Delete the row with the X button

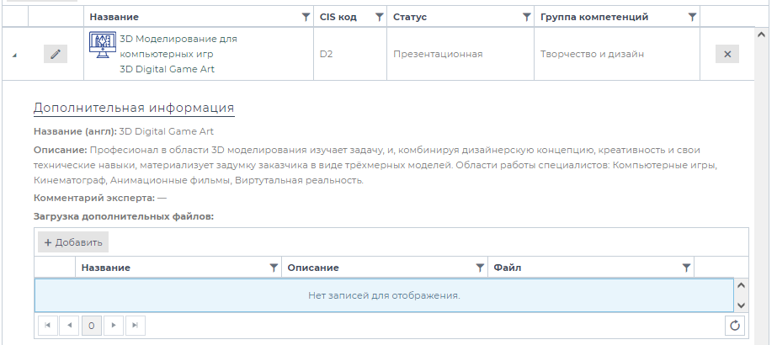coord(727,54)
